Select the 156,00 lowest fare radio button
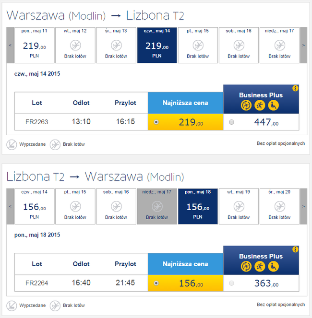Image resolution: width=312 pixels, height=318 pixels. click(156, 283)
